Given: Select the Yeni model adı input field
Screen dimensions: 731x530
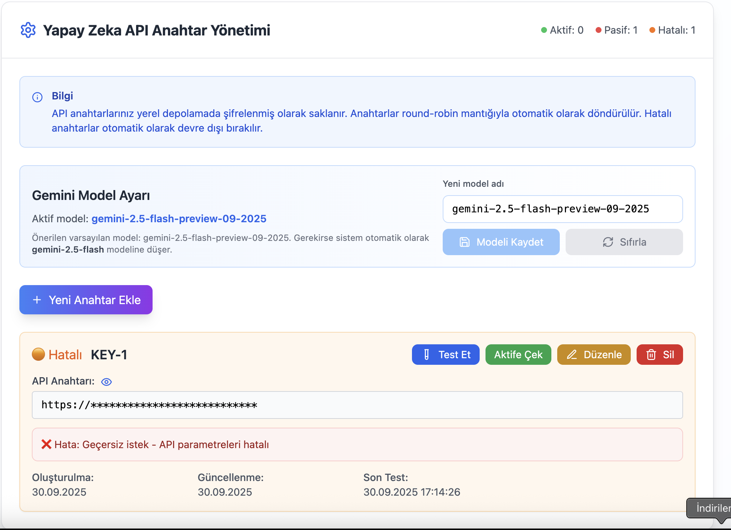Looking at the screenshot, I should click(562, 209).
